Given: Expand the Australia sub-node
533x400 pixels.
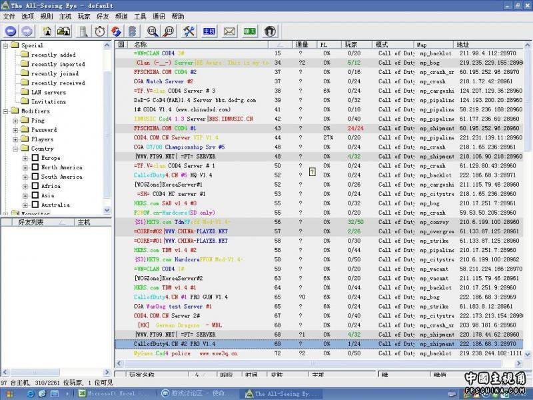Looking at the screenshot, I should pos(25,205).
